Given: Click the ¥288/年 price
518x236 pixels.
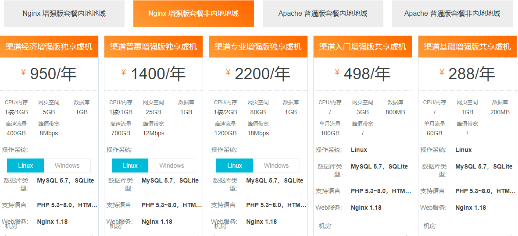Looking at the screenshot, I should (x=467, y=74).
